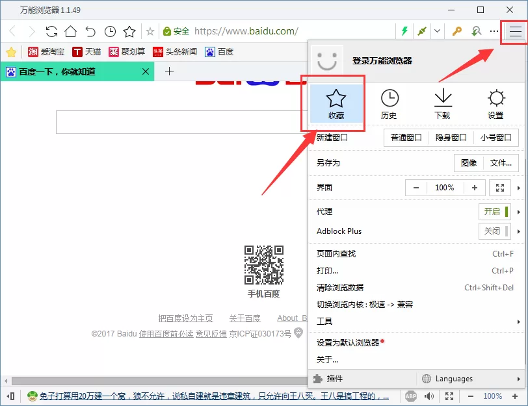Toggle the 代理 proxy 开启 switch
Image resolution: width=528 pixels, height=406 pixels.
click(495, 212)
